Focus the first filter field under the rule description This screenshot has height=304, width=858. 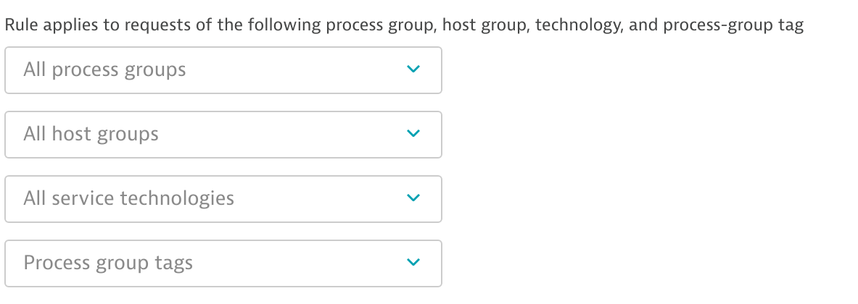(x=223, y=70)
